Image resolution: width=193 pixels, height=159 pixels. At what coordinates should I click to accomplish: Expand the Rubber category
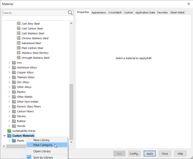tap(9, 121)
